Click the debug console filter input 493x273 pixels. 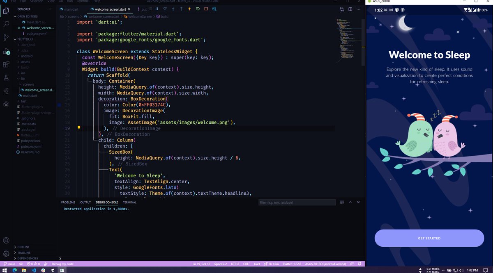pos(297,202)
